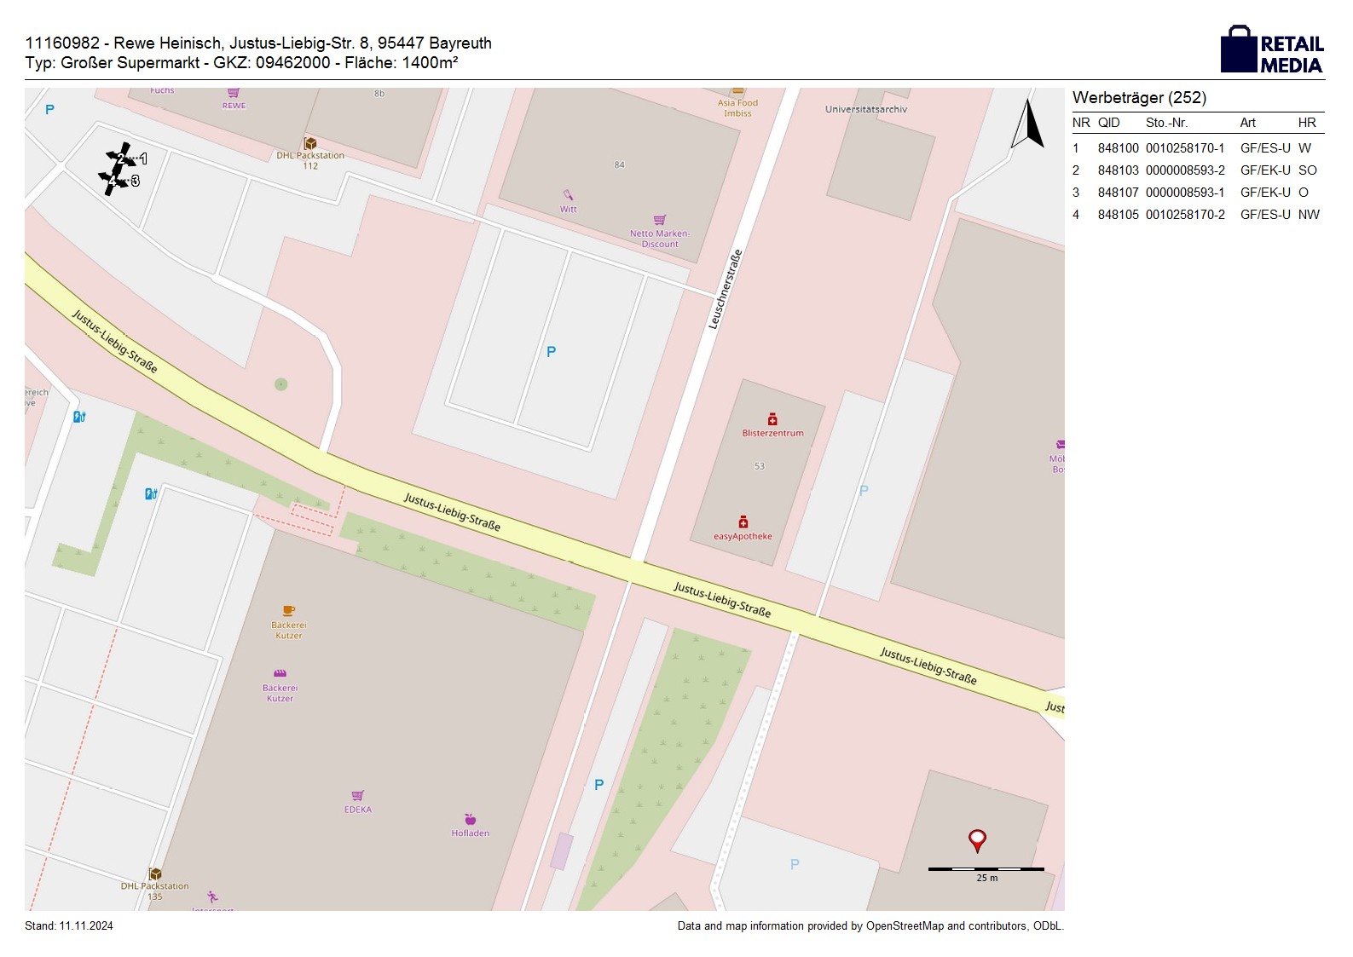1353x957 pixels.
Task: Click the Werbeträger (252) heading
Action: tap(1139, 98)
